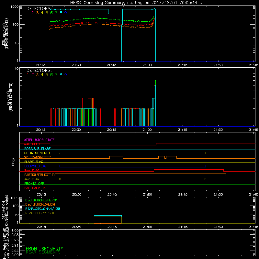Select detector 6 in front segments legend

[51, 13]
